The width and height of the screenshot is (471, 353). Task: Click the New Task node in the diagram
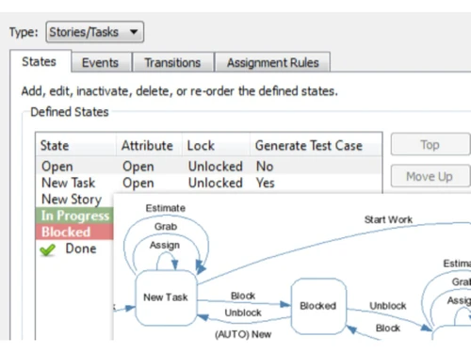point(166,297)
